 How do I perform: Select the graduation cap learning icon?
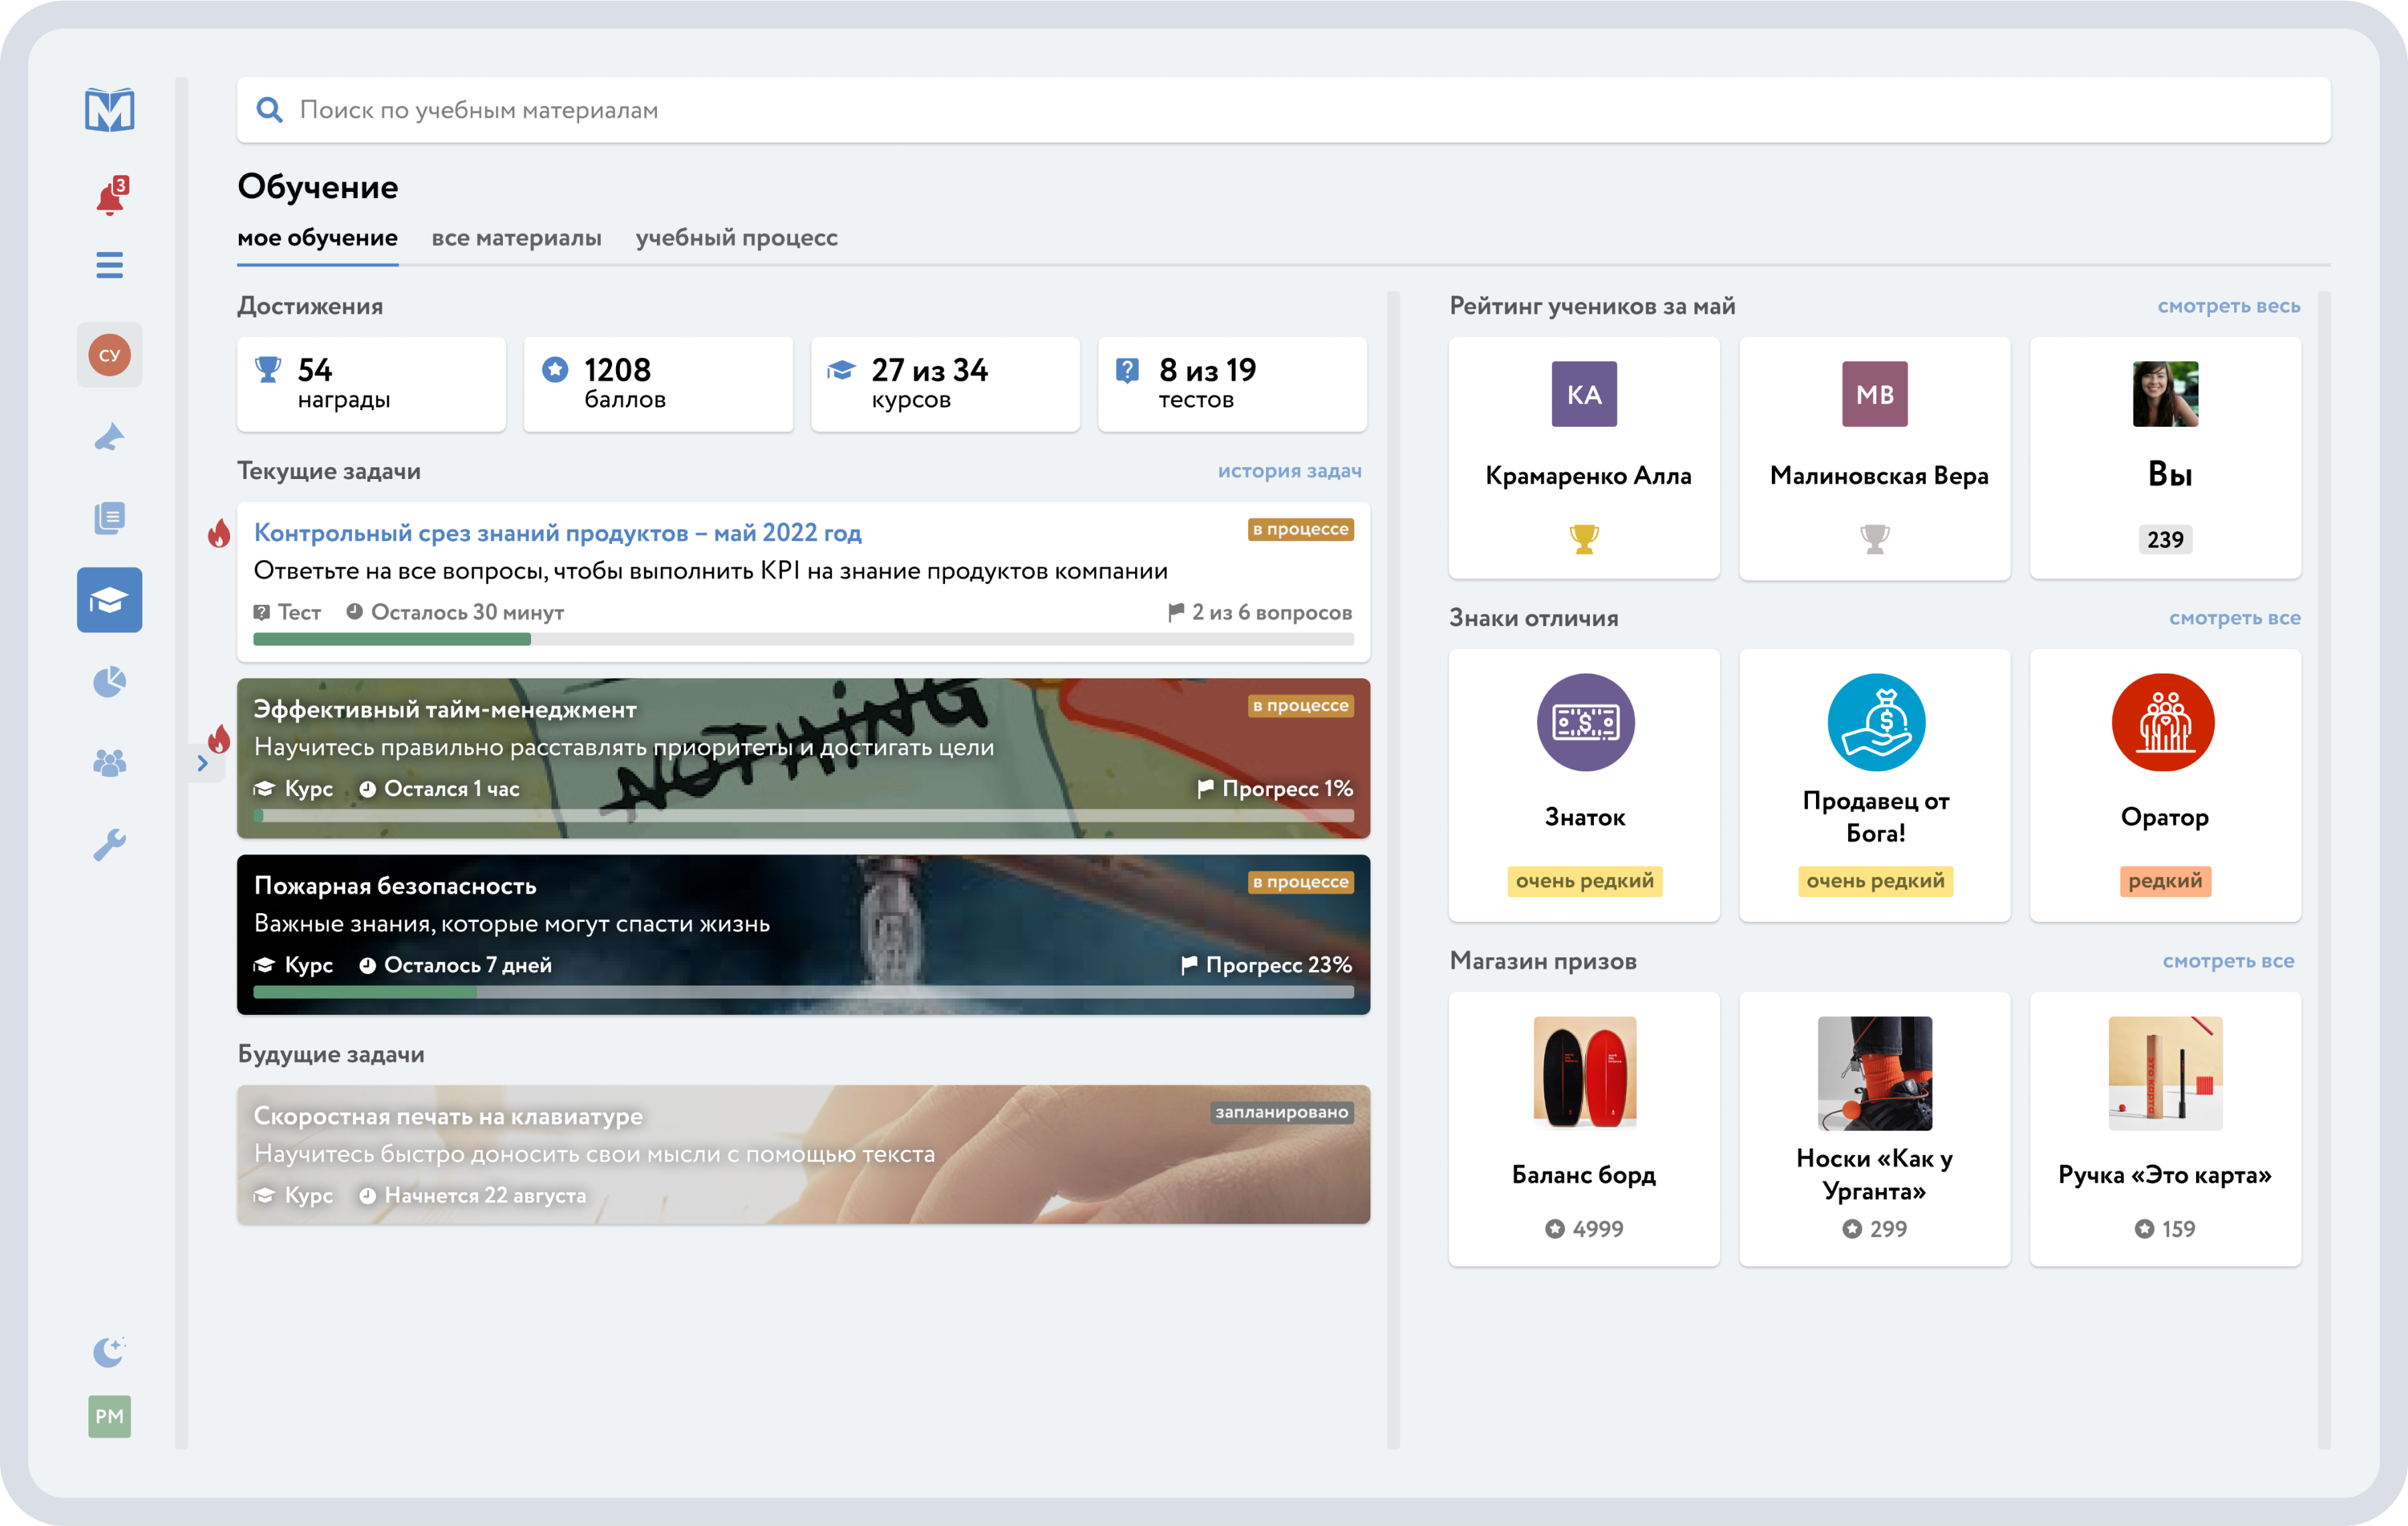110,600
